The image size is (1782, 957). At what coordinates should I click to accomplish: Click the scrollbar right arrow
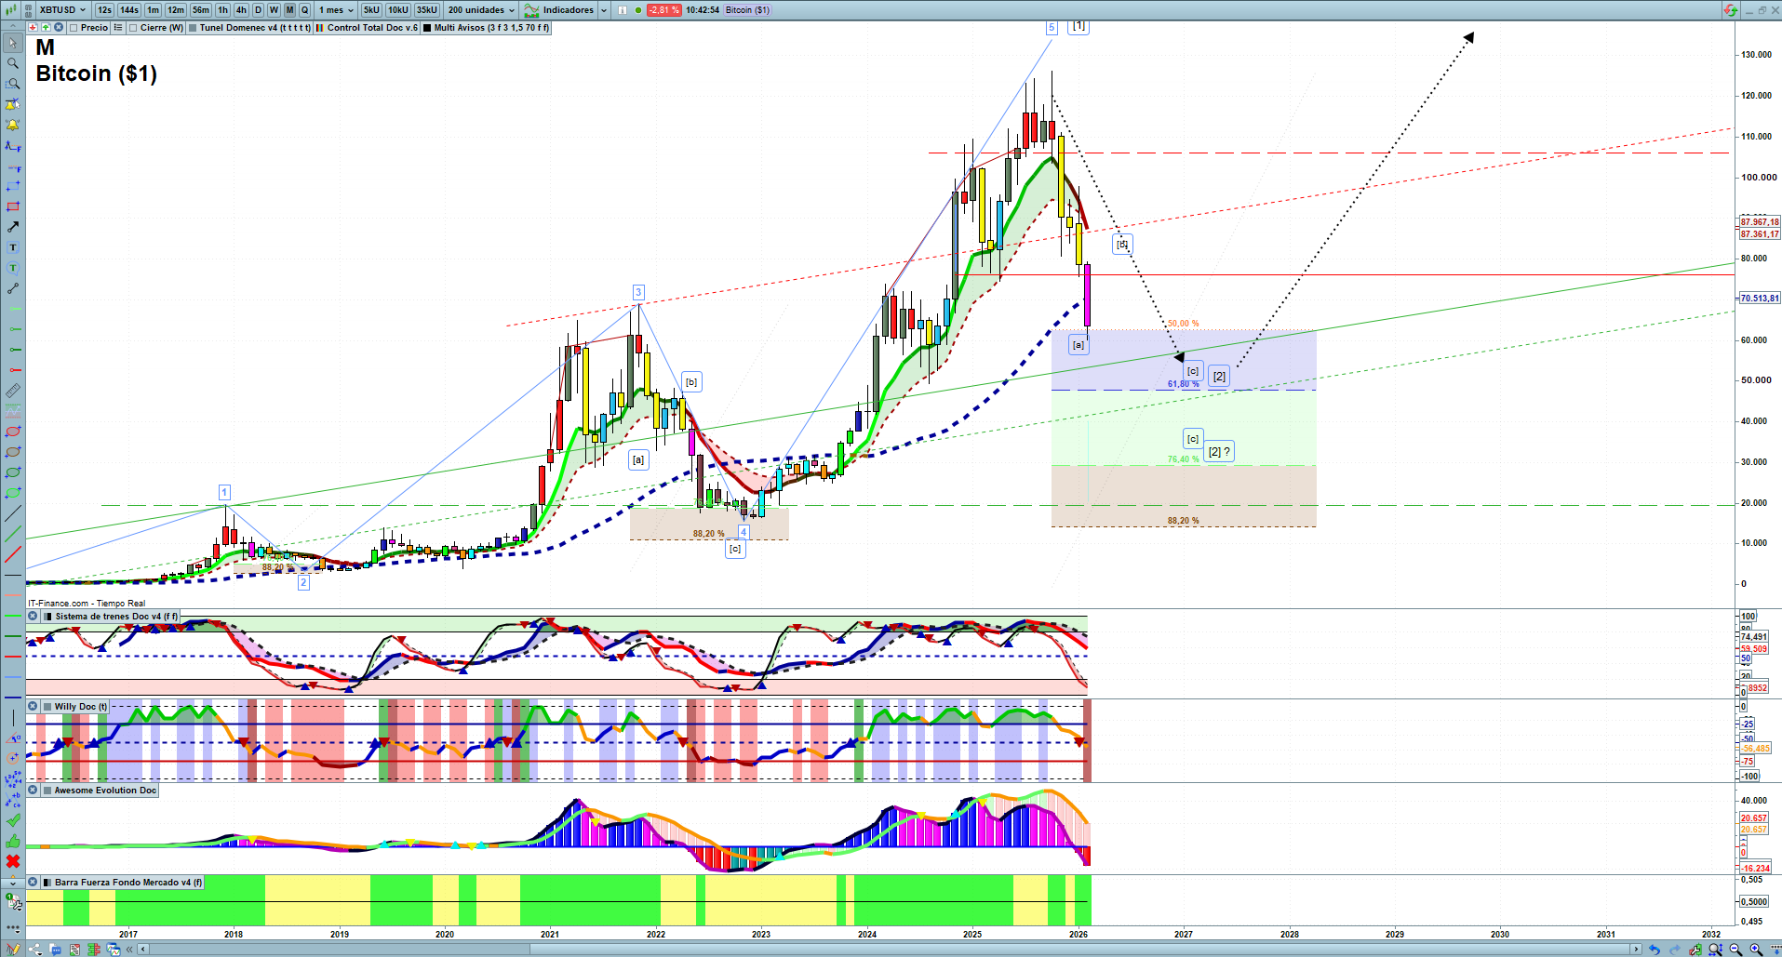[x=1637, y=950]
